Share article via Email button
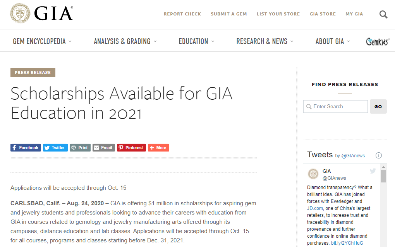Screen dimensions: 395x247 click(103, 148)
